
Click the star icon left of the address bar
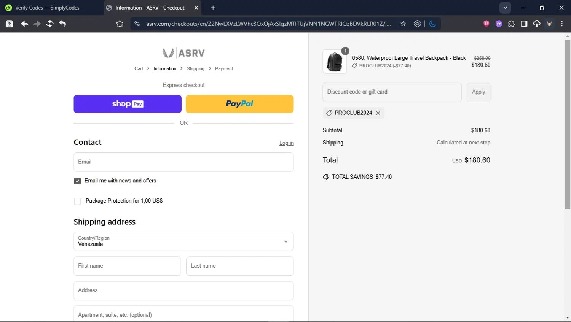[x=120, y=24]
